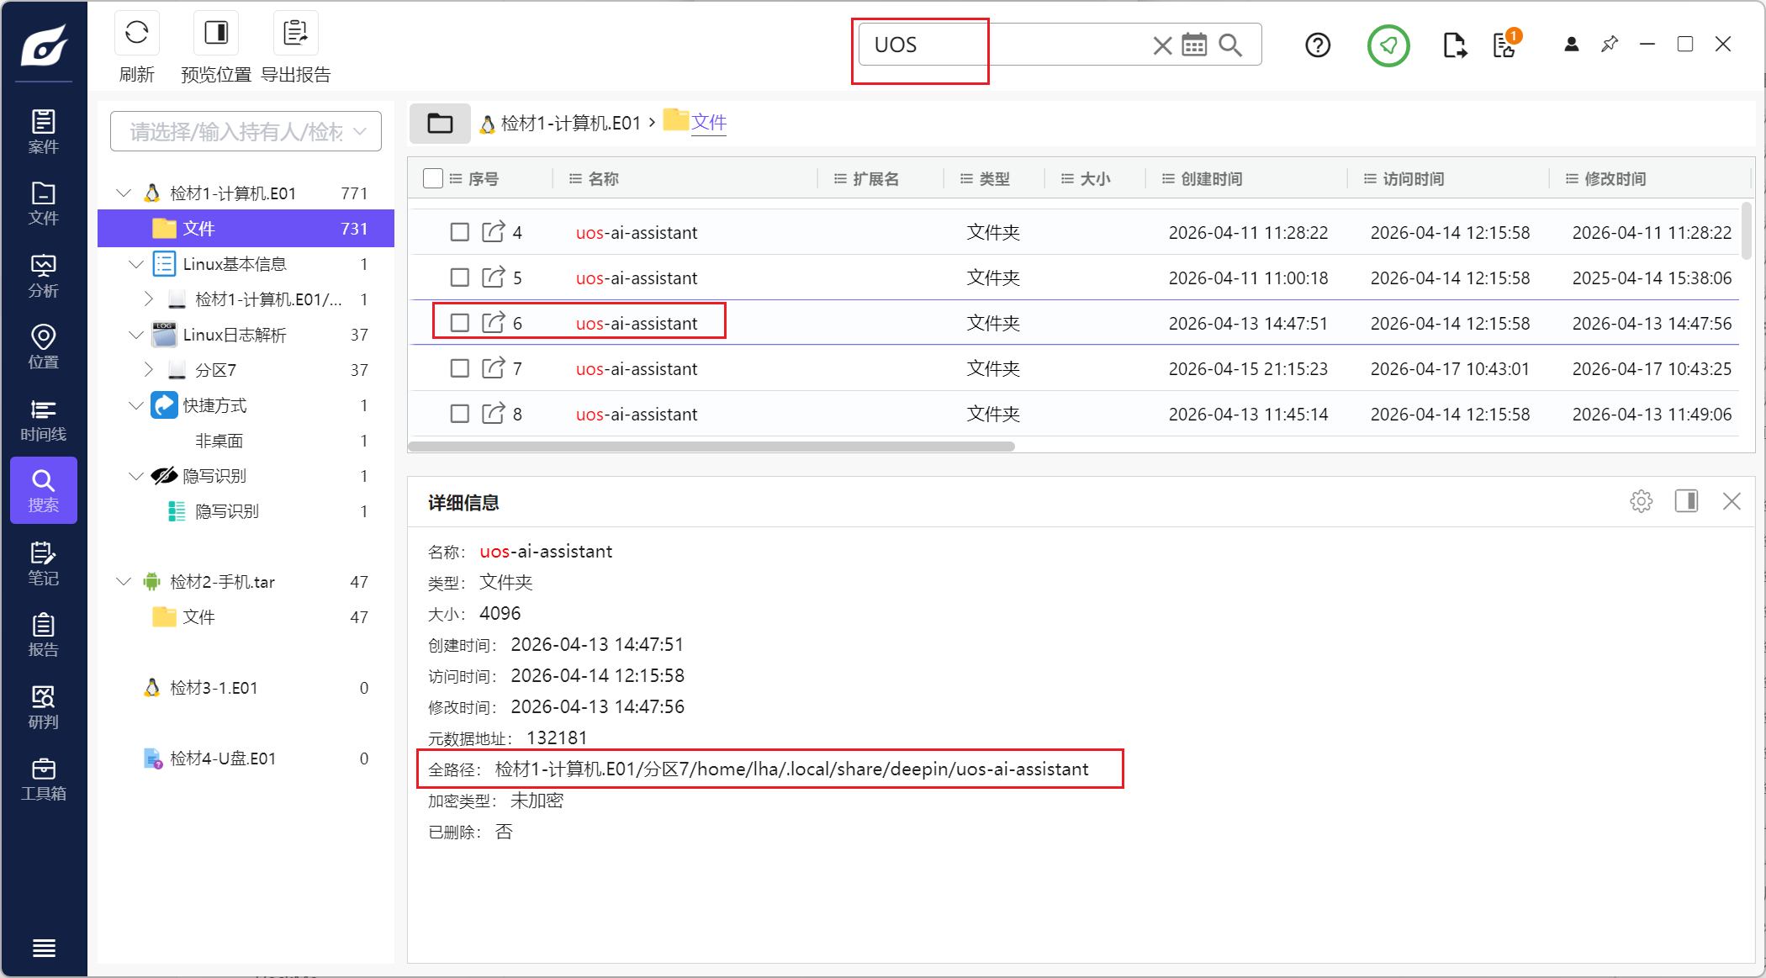This screenshot has width=1766, height=978.
Task: Collapse the 检材2-手机.tar node
Action: [x=124, y=582]
